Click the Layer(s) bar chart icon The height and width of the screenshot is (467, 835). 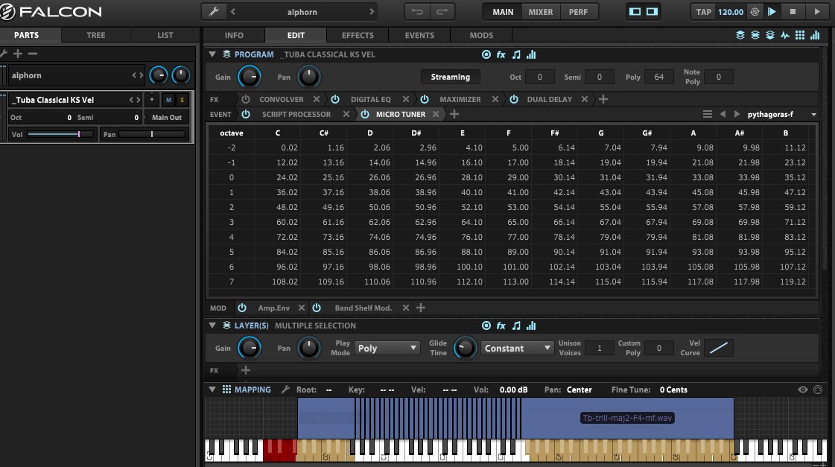531,325
